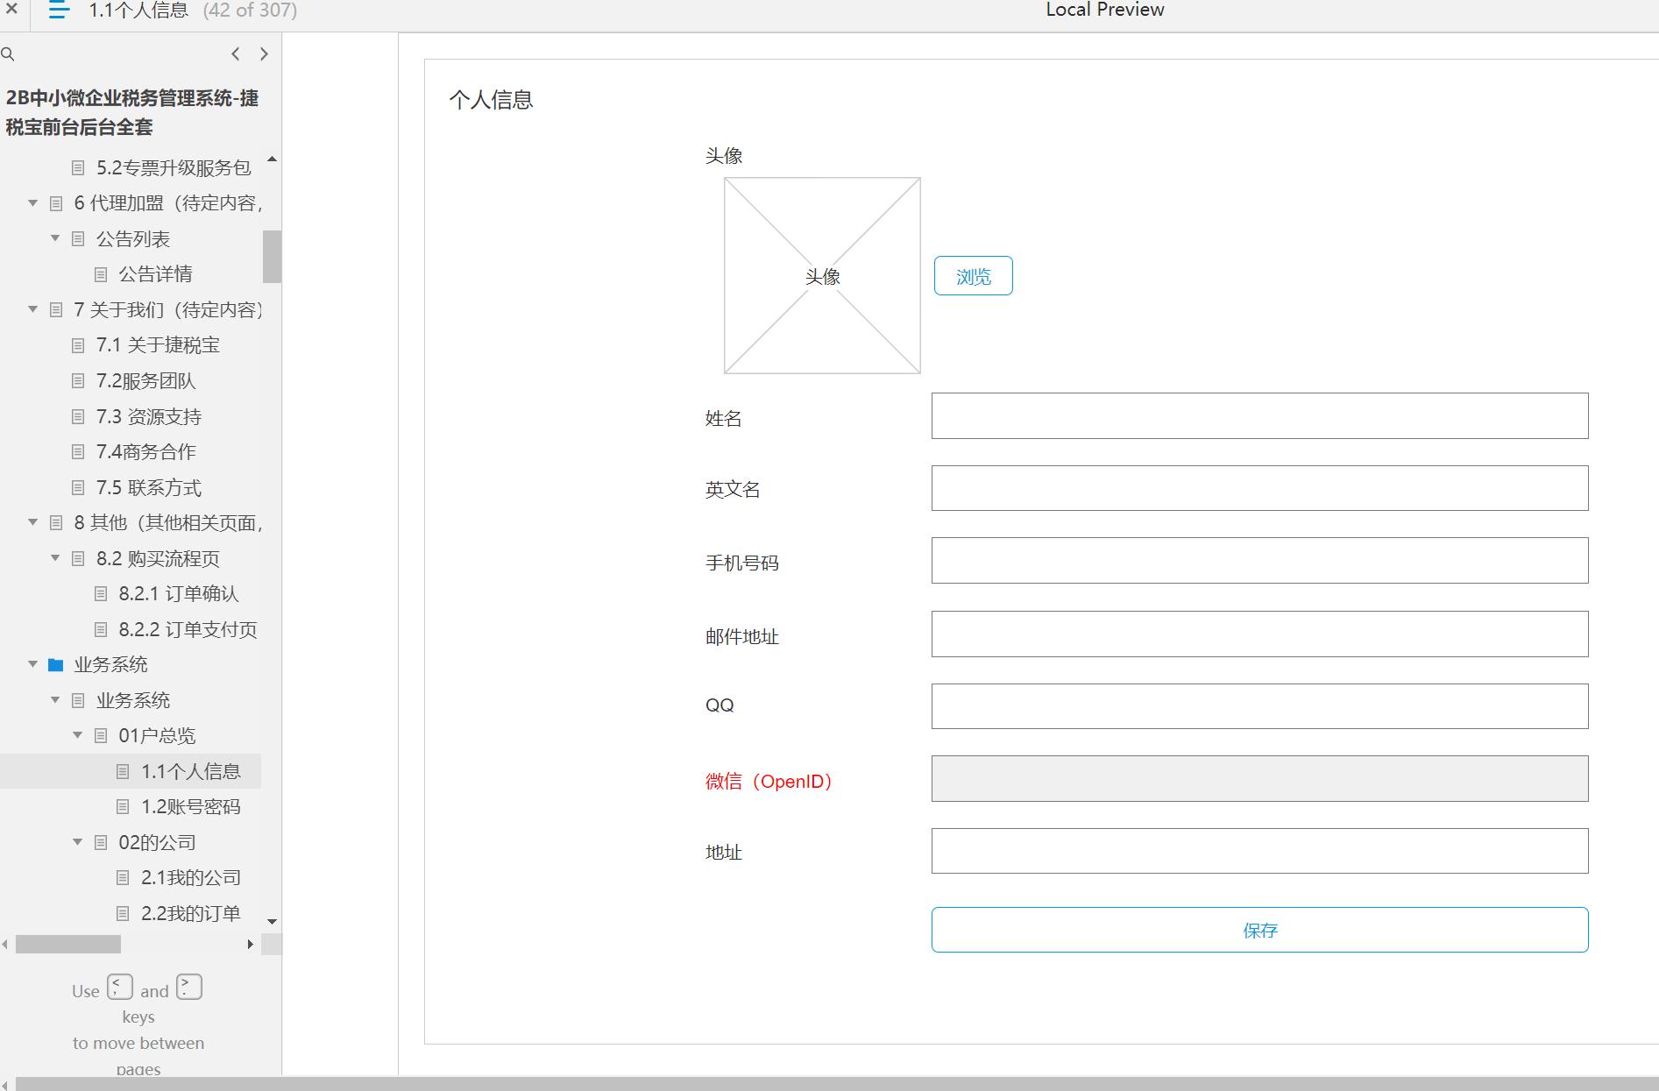This screenshot has width=1659, height=1091.
Task: Open the 公告详情 page
Action: [155, 274]
